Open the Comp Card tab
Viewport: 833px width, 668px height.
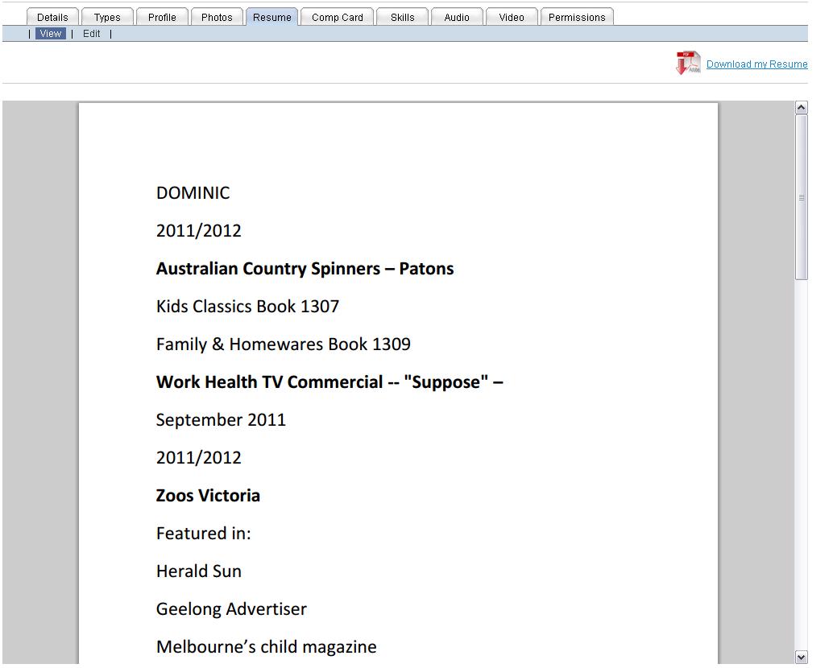pos(338,17)
